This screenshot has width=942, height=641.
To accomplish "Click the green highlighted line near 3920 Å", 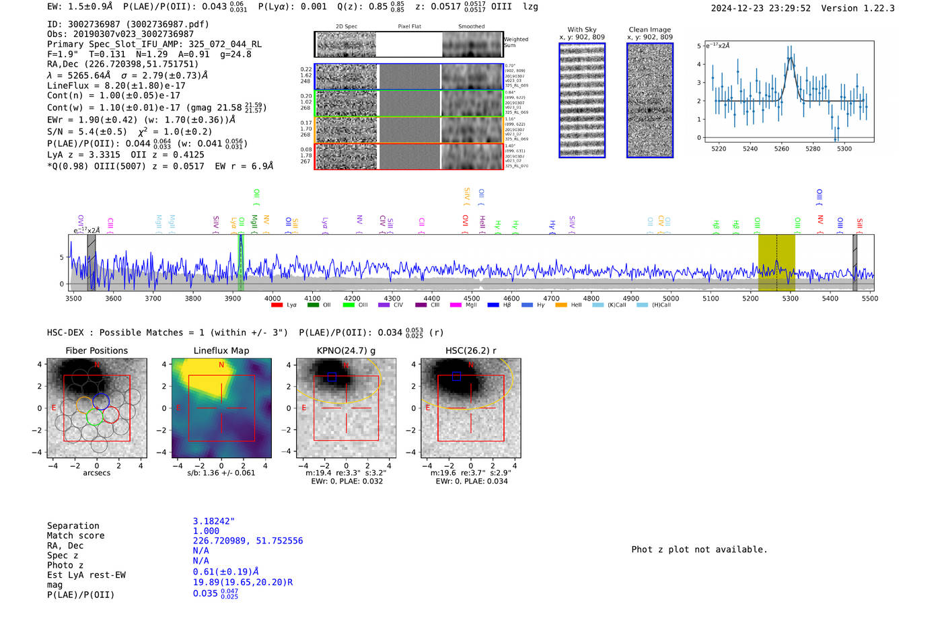I will click(x=240, y=262).
